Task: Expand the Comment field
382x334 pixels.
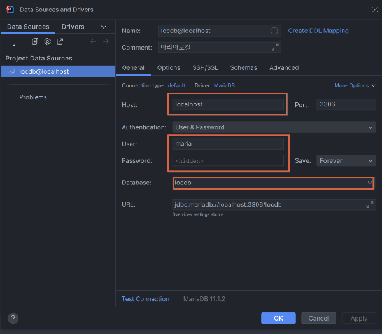Action: coord(275,48)
